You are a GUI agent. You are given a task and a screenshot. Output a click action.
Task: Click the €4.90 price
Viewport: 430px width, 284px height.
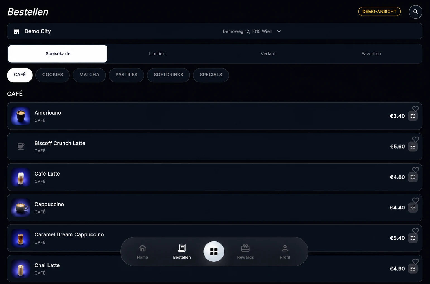point(397,269)
